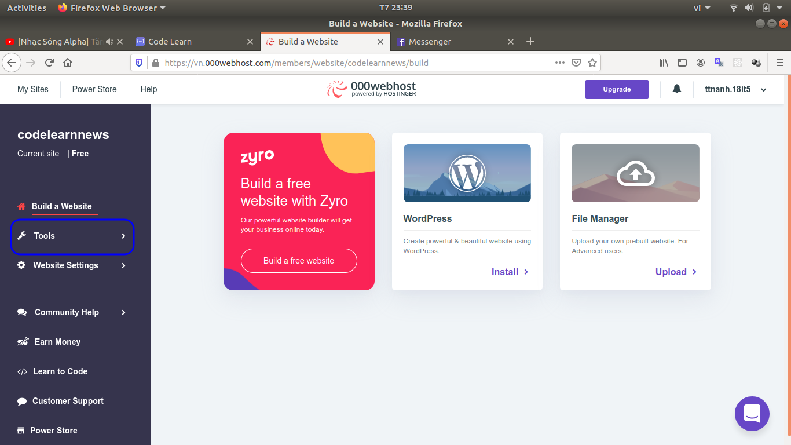Open the Activities overview

click(27, 8)
